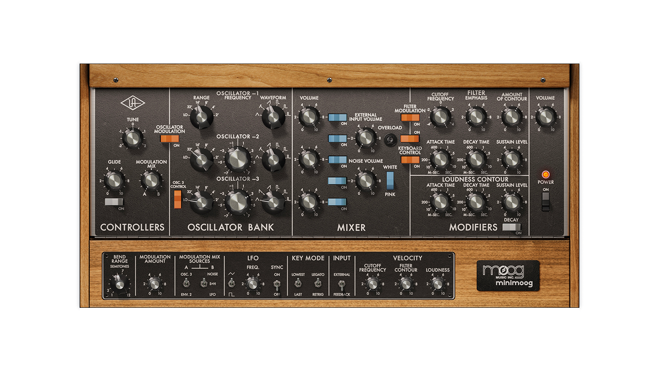This screenshot has width=659, height=371.
Task: Flip the LFO waveform shape toggle
Action: click(231, 284)
